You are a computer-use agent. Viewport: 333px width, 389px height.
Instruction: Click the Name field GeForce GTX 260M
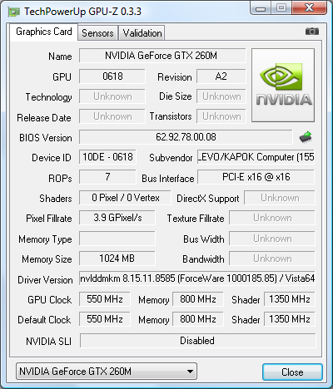[x=162, y=56]
